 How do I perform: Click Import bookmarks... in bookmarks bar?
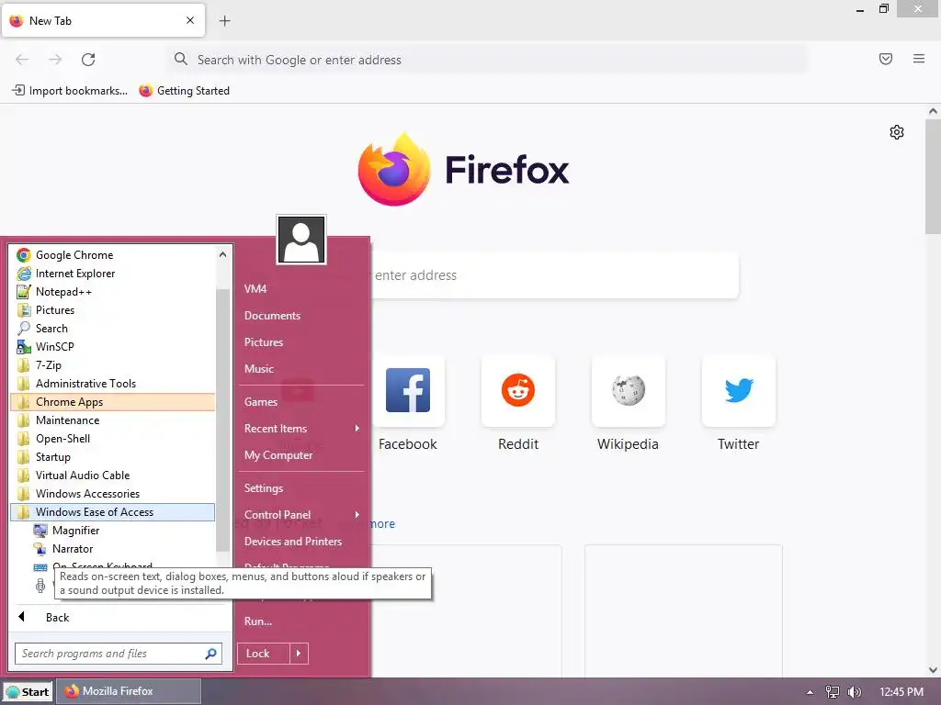coord(70,91)
